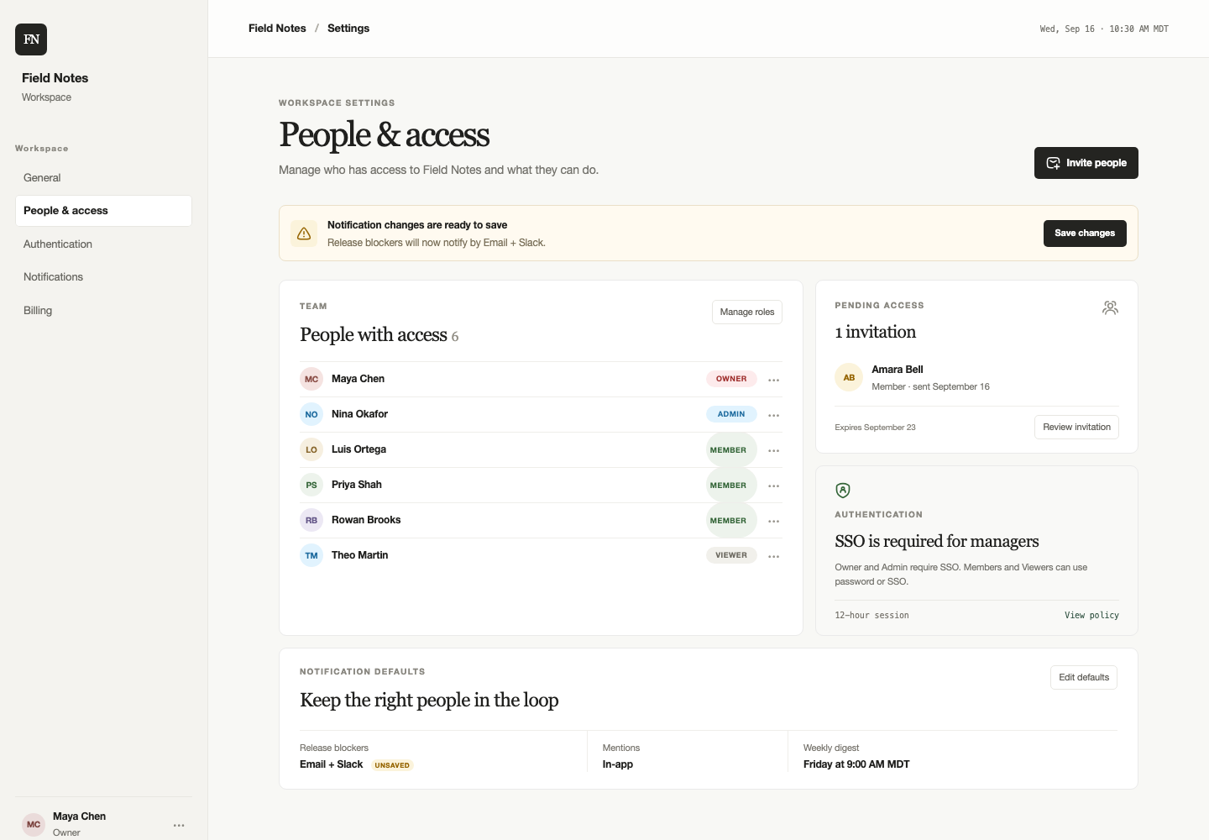1209x840 pixels.
Task: Open more options for Nina Okafor row
Action: click(x=774, y=415)
